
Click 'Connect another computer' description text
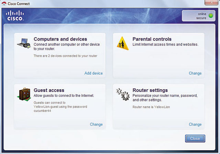tap(67, 47)
